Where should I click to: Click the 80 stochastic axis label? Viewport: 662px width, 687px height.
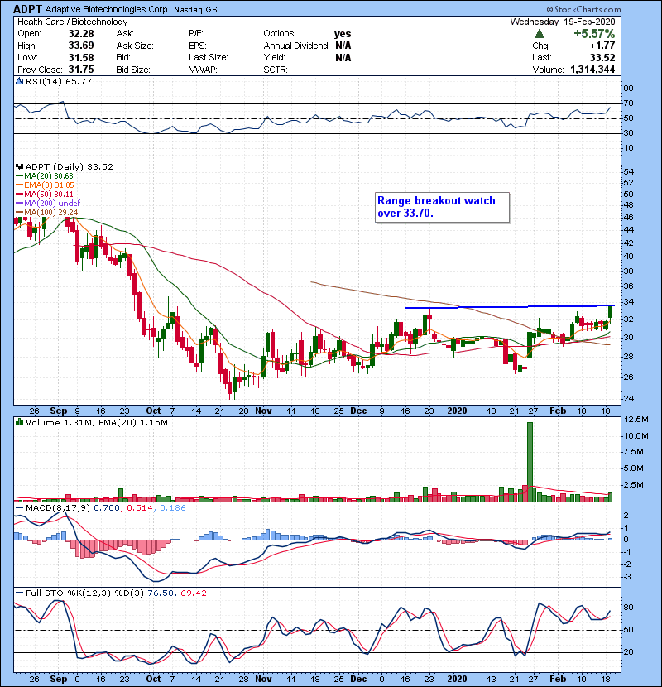click(x=628, y=608)
